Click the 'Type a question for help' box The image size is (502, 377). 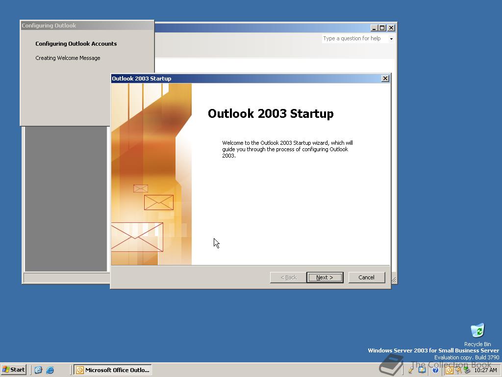[355, 38]
